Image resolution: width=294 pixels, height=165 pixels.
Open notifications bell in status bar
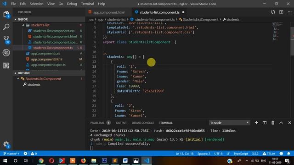pos(288,154)
